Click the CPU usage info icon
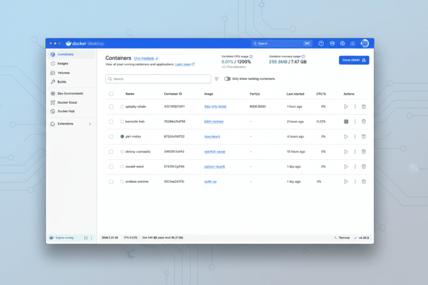Screen dimensions: 428x285 [x=251, y=56]
